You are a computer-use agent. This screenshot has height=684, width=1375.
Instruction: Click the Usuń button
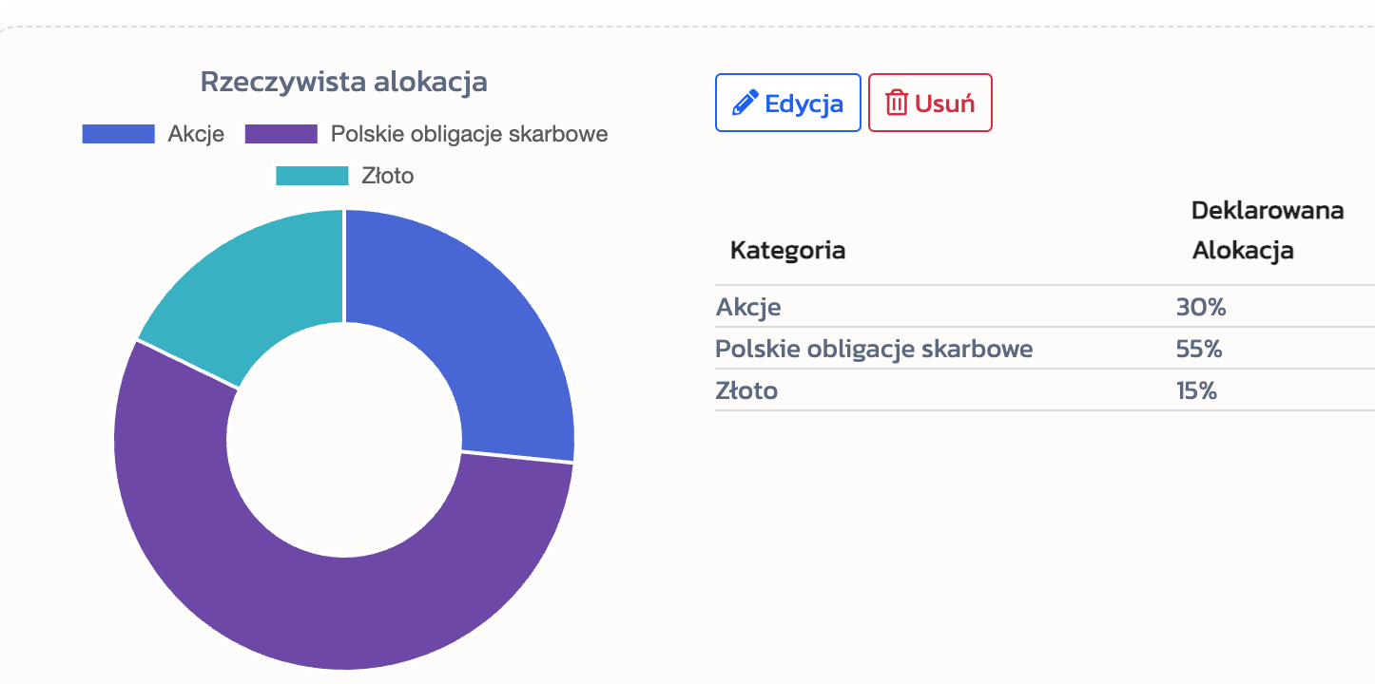(x=929, y=102)
